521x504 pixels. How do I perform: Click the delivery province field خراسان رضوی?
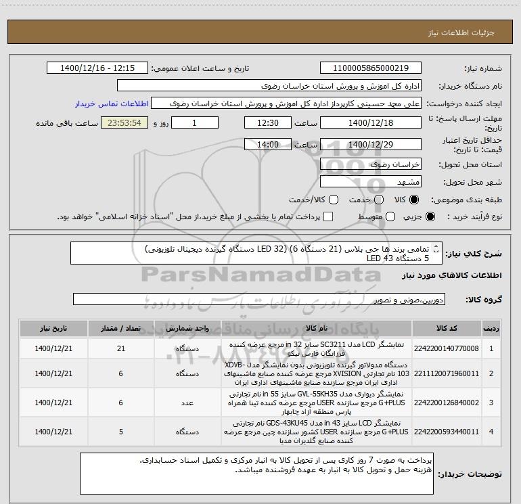(371, 164)
